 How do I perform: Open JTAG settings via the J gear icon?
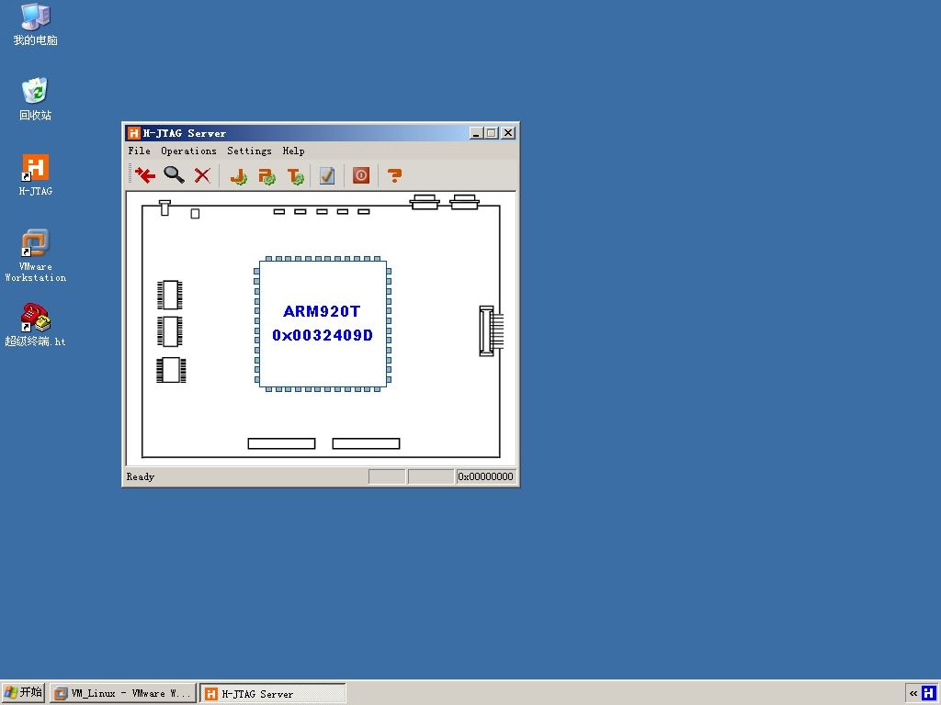(239, 175)
